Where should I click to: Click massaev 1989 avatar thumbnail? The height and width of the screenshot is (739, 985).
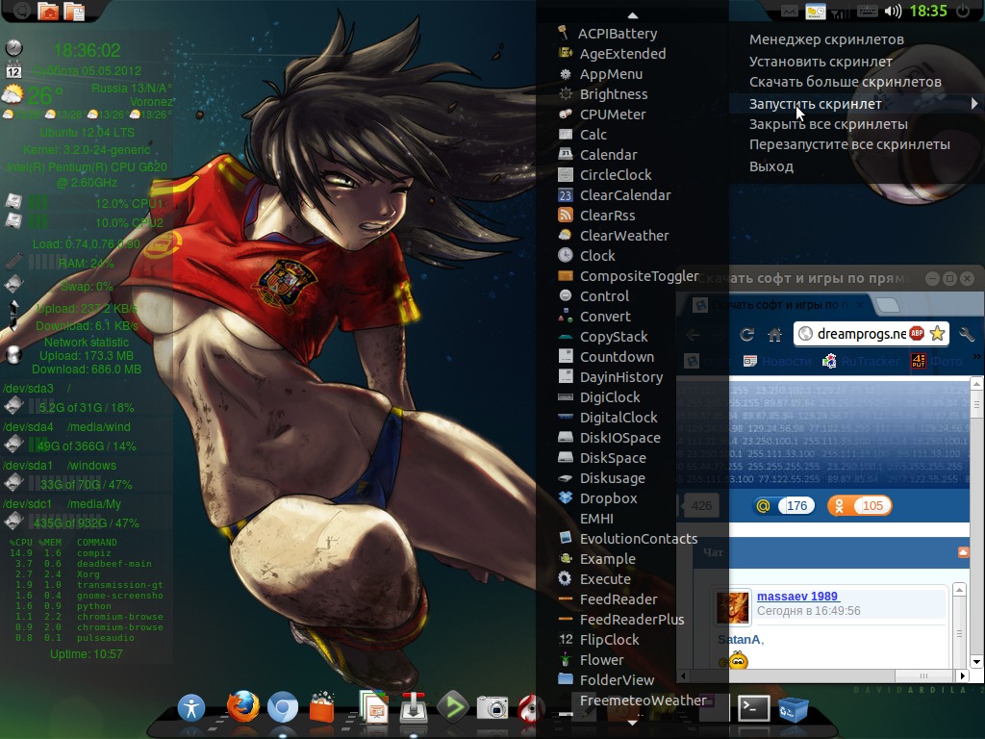[x=734, y=606]
